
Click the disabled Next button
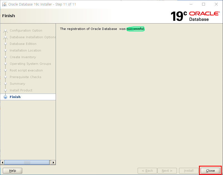click(167, 171)
